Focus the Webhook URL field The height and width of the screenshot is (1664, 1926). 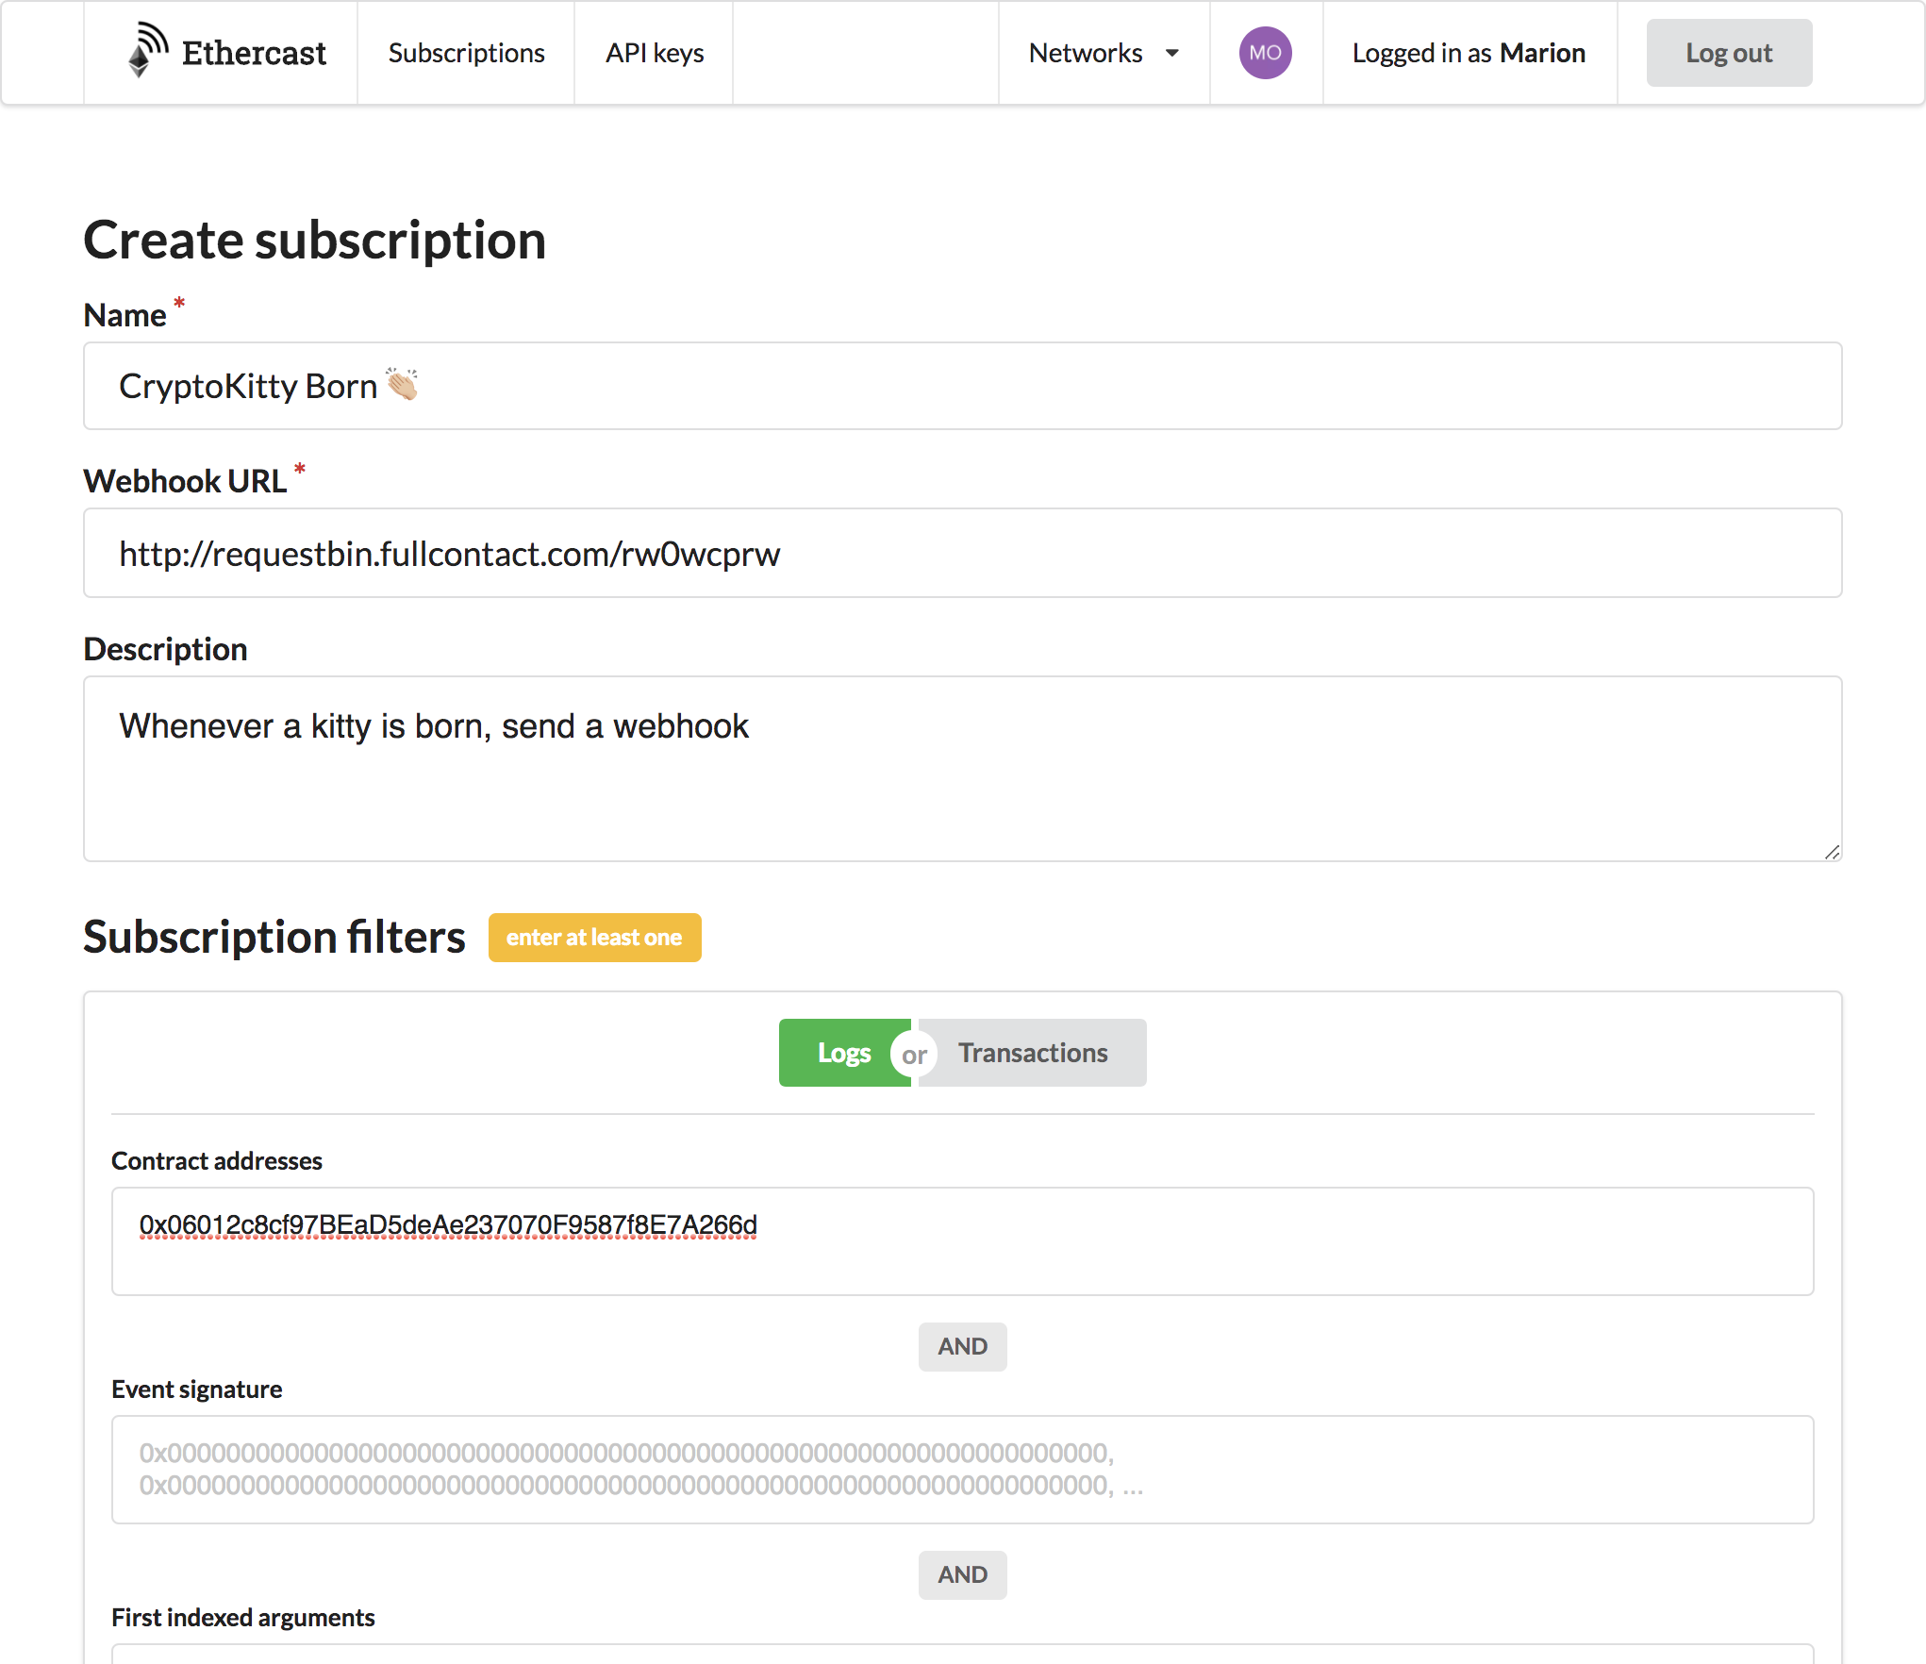(962, 553)
